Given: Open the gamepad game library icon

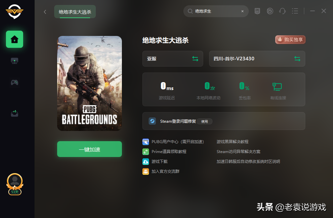Looking at the screenshot, I should click(15, 82).
